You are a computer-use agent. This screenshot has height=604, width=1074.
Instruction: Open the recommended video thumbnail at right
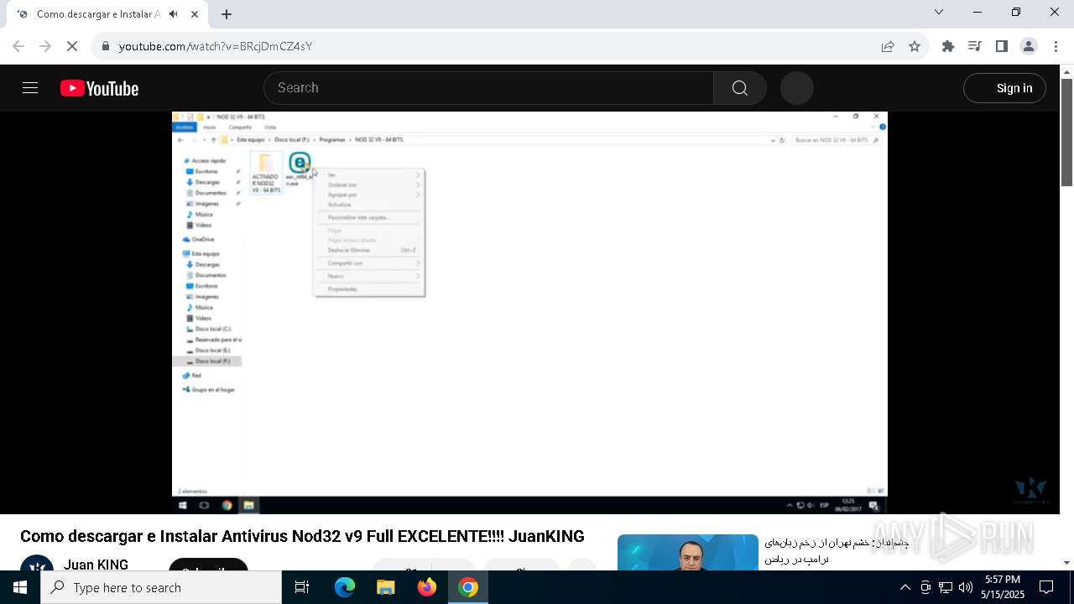click(x=688, y=552)
